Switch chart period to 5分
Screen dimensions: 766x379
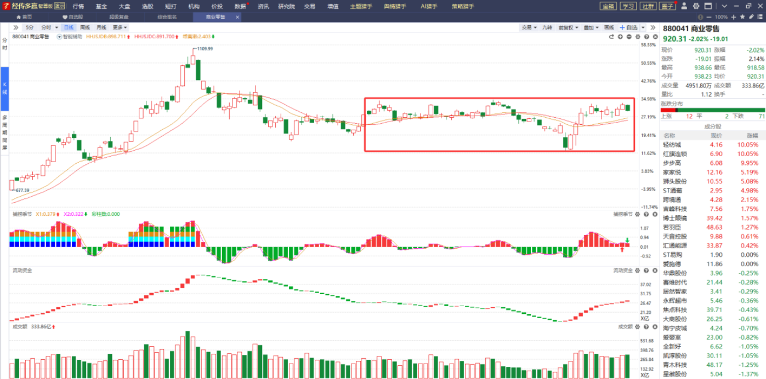click(30, 27)
